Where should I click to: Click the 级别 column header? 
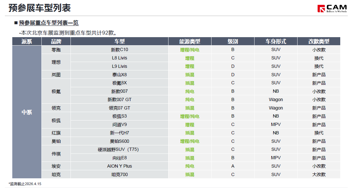click(233, 41)
